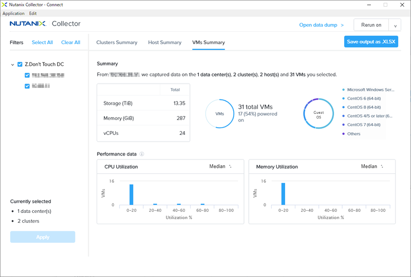Toggle Z.Don't Touch DC checkbox
The image size is (411, 277).
tap(20, 64)
